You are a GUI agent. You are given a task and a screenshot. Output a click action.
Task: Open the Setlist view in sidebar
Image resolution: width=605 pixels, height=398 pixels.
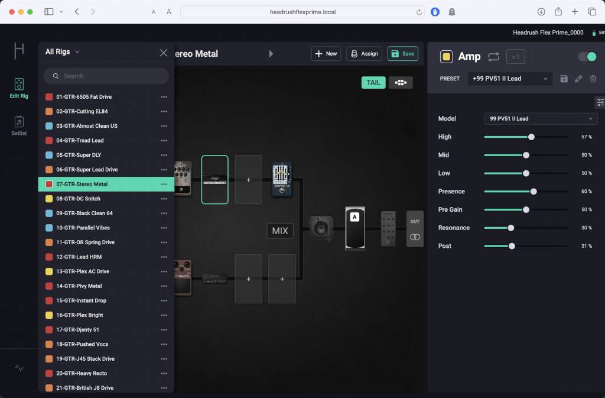[19, 126]
